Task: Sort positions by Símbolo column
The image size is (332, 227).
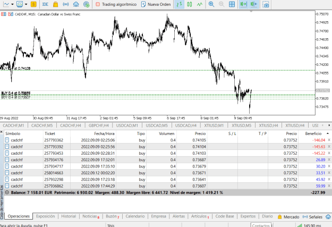Action: tap(13, 133)
